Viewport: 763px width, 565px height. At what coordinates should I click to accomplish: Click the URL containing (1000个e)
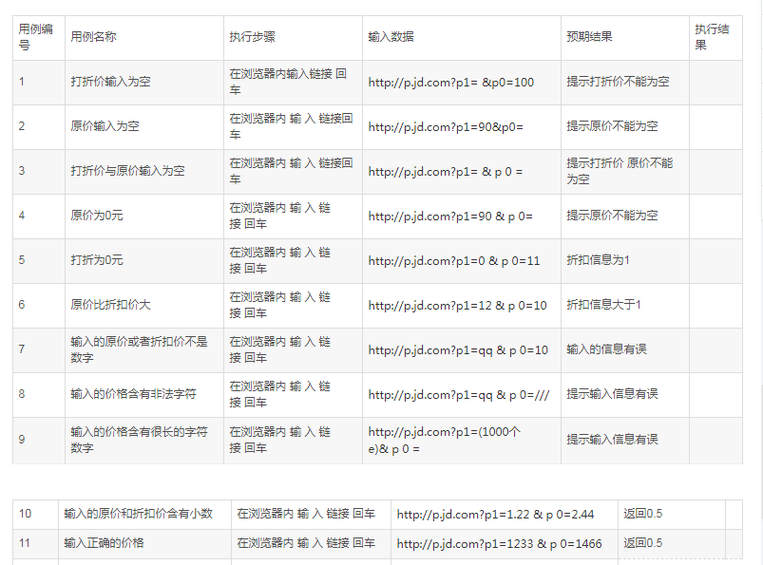445,441
